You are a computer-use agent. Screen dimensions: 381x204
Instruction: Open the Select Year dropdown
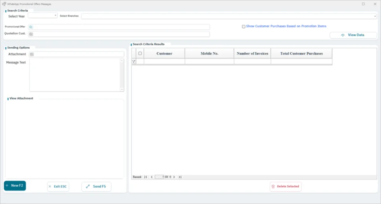[x=56, y=15]
